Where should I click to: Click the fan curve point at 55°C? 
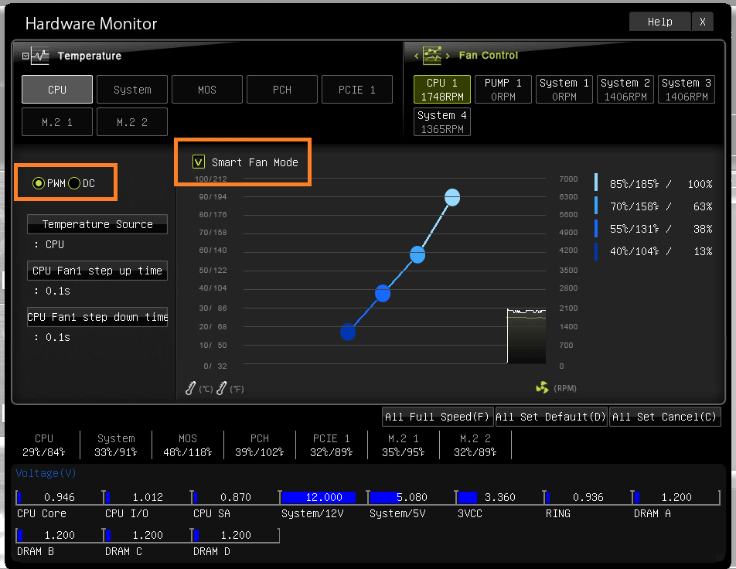(x=383, y=294)
